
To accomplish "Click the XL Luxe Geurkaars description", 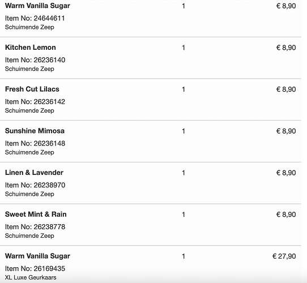I will coord(31,277).
